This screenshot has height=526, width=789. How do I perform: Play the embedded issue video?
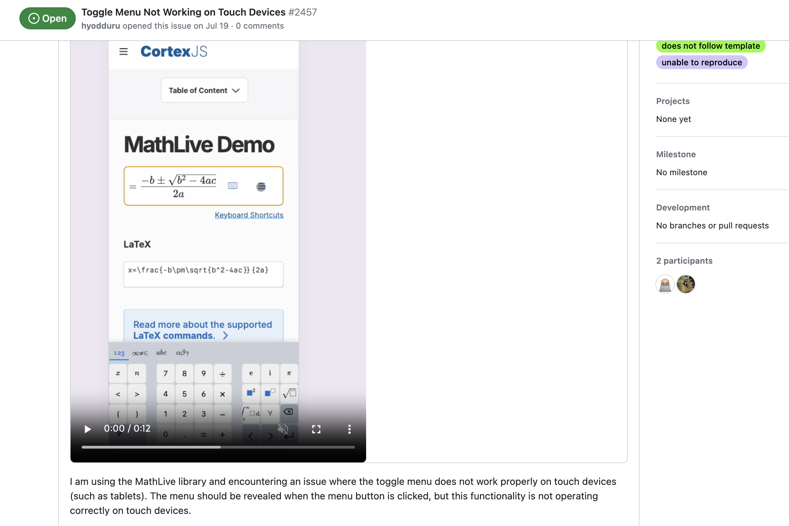(88, 429)
